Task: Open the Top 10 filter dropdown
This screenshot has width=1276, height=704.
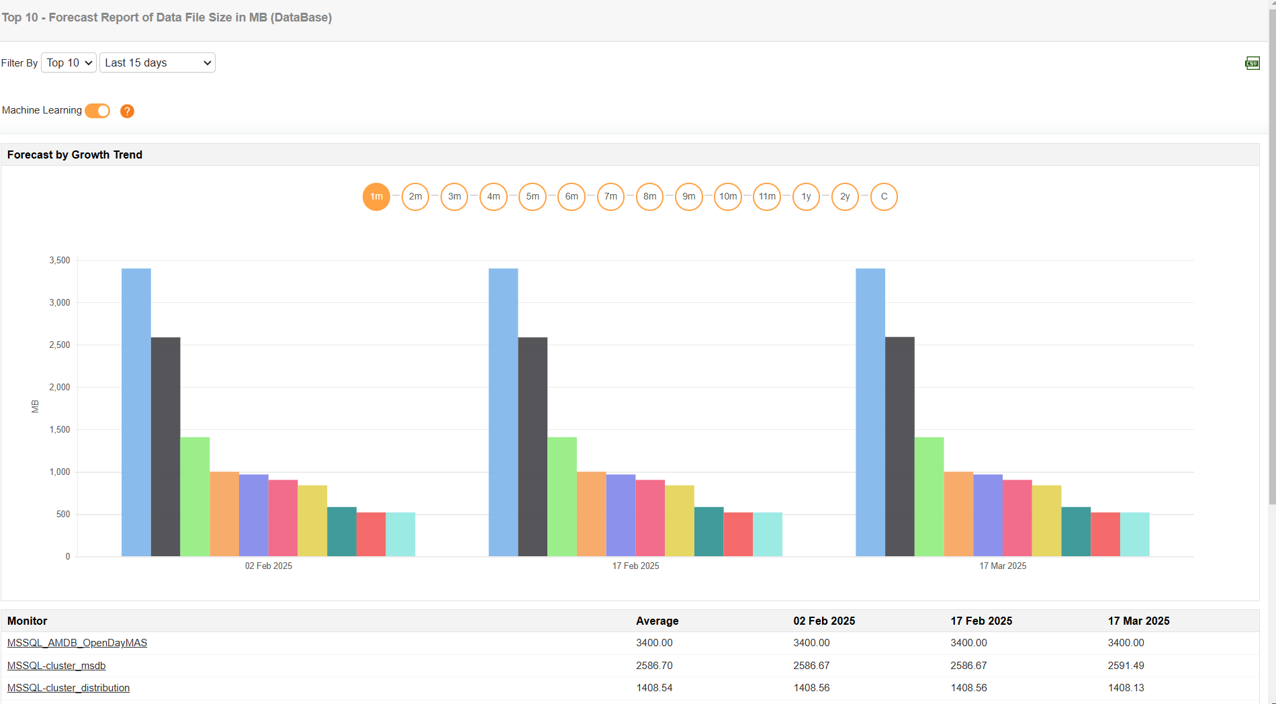Action: coord(69,62)
